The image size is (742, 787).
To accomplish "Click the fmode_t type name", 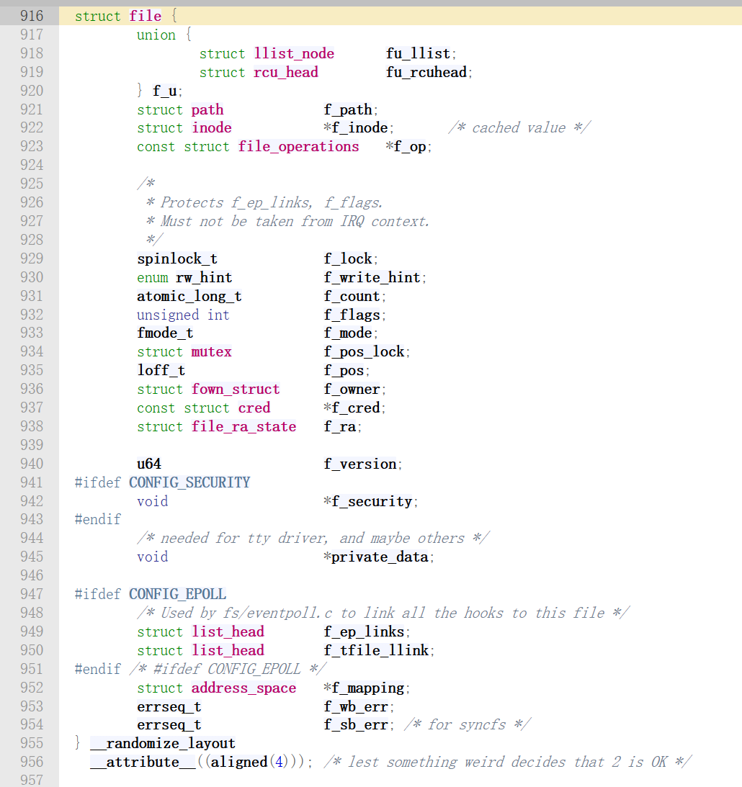I will [165, 333].
